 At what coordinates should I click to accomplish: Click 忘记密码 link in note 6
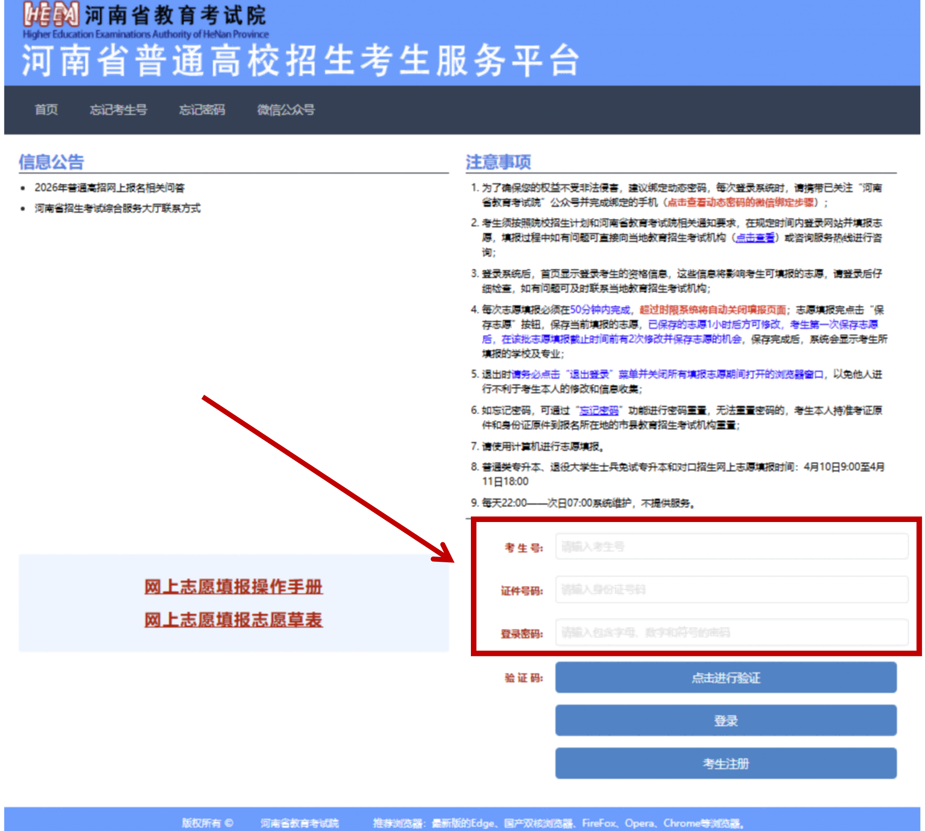point(599,411)
